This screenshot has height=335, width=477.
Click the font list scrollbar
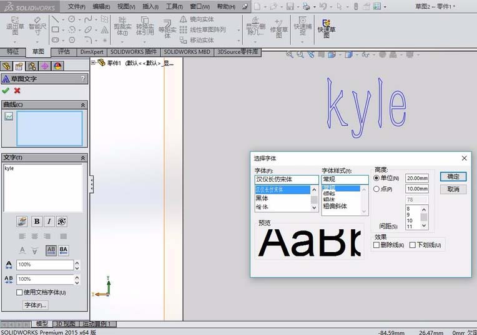pyautogui.click(x=314, y=199)
